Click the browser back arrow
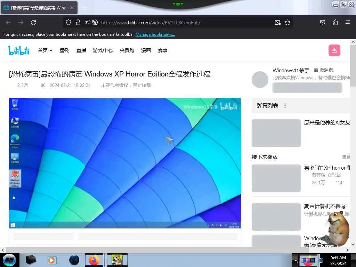The width and height of the screenshot is (356, 267). 8,23
